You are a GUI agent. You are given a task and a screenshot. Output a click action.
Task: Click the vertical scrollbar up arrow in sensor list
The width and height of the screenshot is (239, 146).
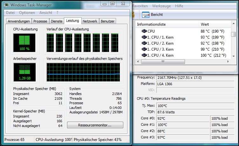click(x=234, y=23)
